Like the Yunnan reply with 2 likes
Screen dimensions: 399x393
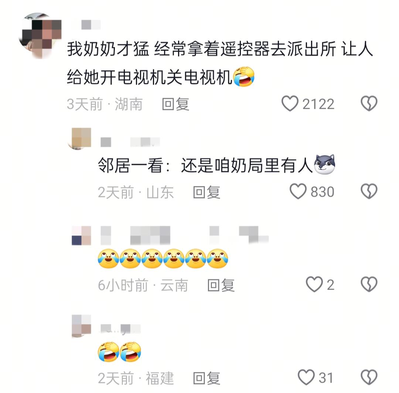coord(314,284)
